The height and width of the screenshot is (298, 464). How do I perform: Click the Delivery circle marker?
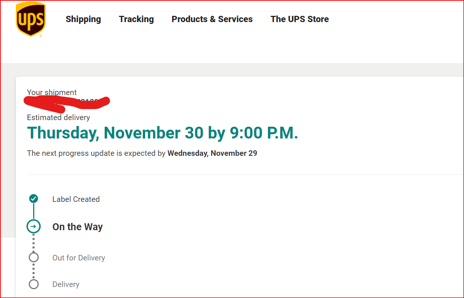pos(34,284)
